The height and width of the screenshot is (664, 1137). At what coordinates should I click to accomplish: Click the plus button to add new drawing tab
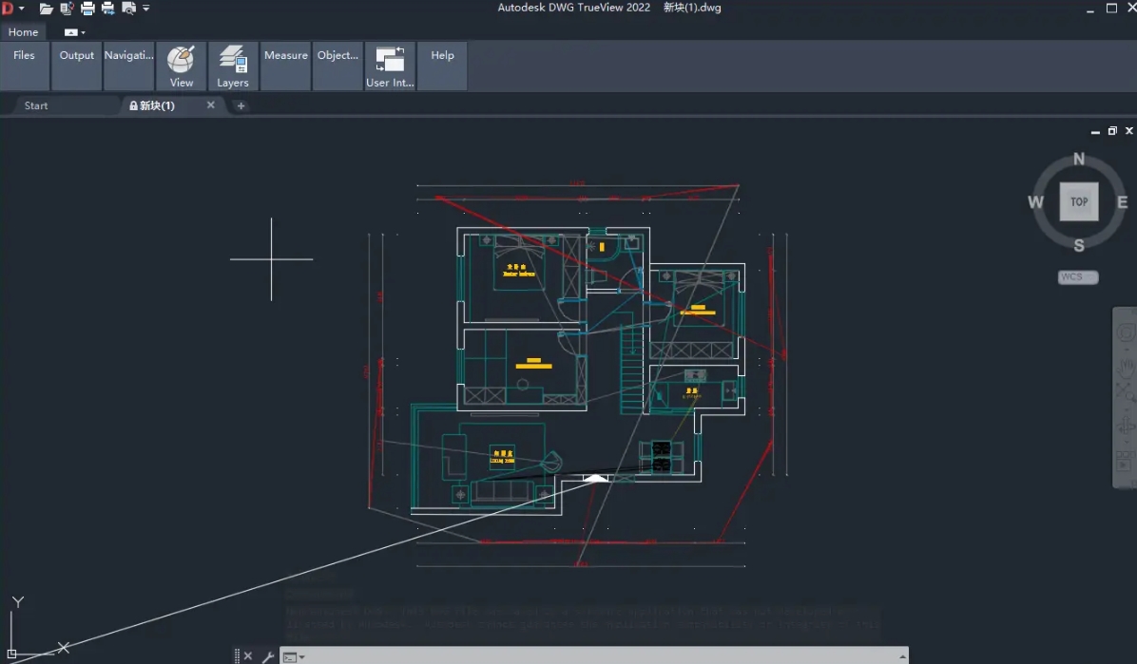click(241, 105)
